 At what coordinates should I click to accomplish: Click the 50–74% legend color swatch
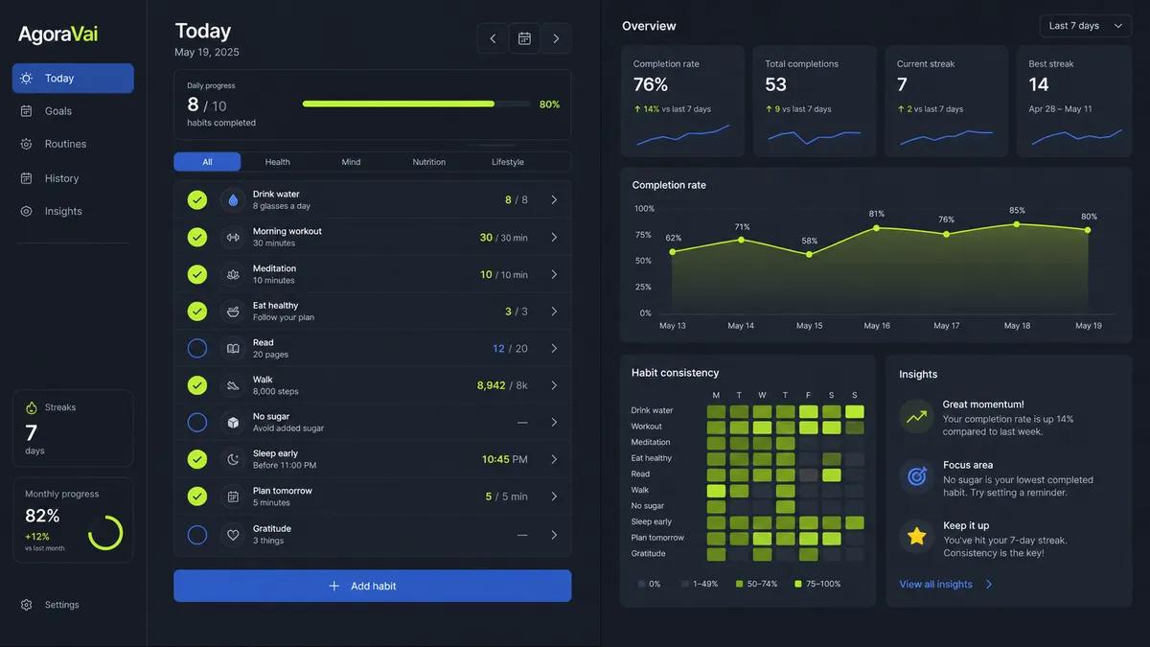tap(740, 584)
